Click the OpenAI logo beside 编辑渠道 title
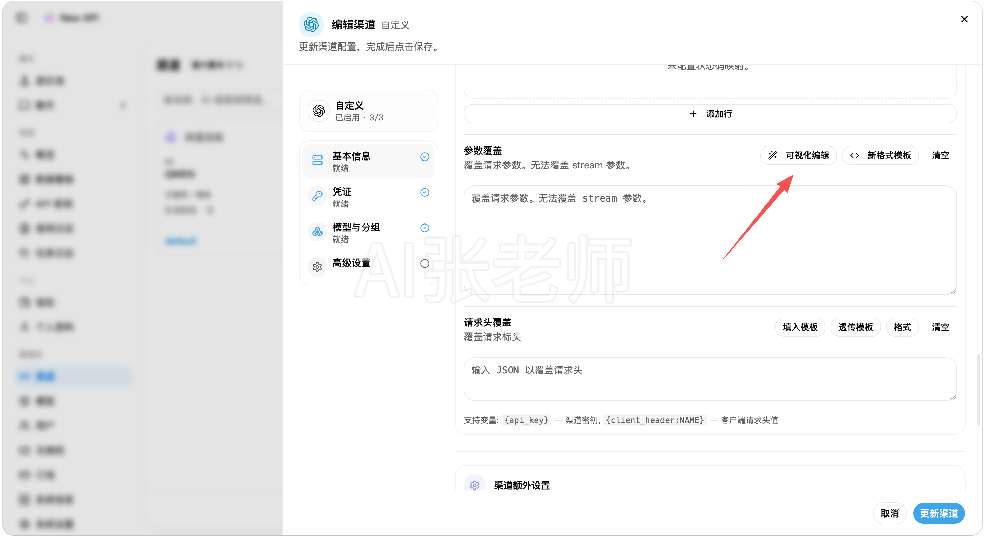 (x=311, y=25)
